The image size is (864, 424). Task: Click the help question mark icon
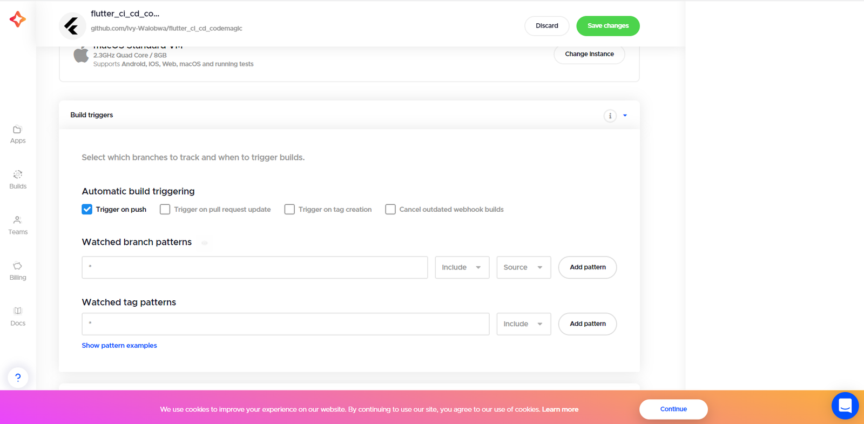tap(18, 378)
